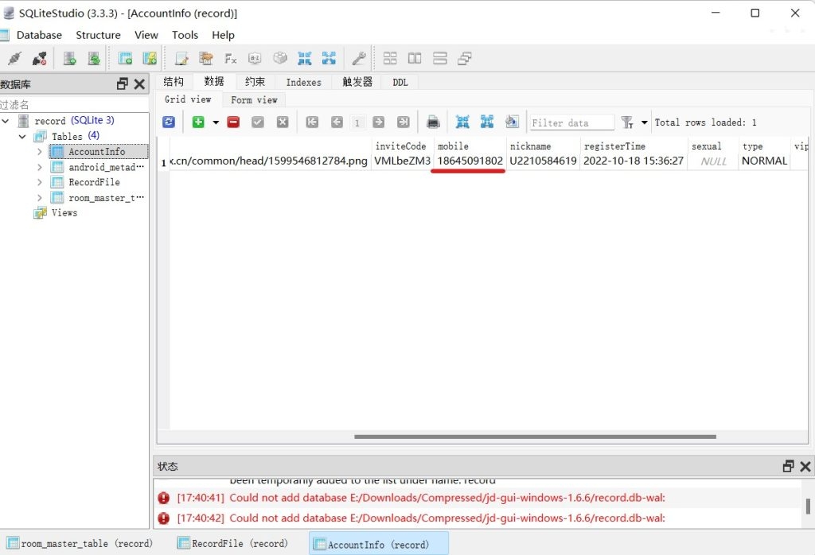This screenshot has width=815, height=555.
Task: Expand the RecordFile table node
Action: 40,182
